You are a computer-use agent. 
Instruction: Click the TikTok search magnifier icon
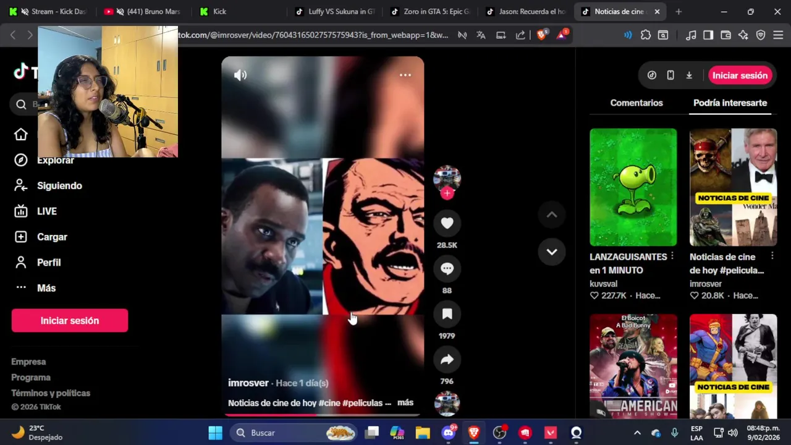coord(21,104)
